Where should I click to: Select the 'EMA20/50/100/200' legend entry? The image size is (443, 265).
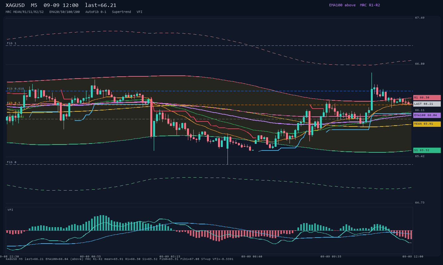65,12
